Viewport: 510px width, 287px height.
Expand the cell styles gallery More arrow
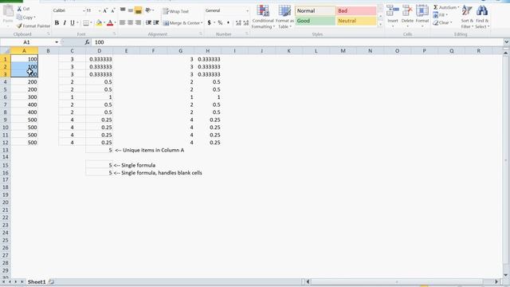click(380, 25)
